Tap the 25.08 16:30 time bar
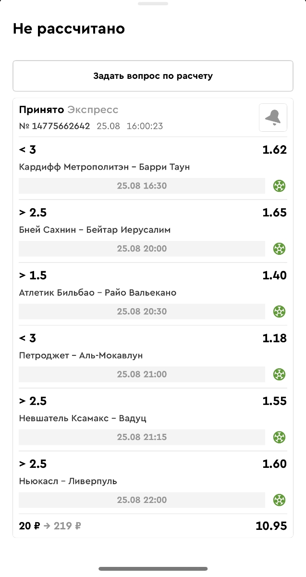306x577 pixels. [142, 186]
